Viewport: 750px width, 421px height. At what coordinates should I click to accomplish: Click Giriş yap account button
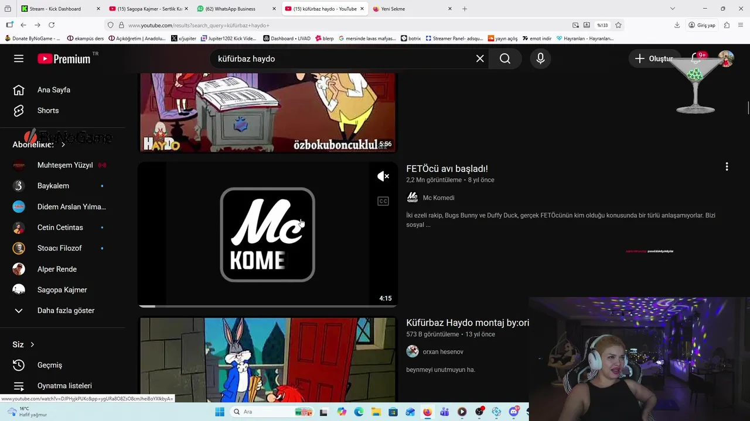pos(702,25)
